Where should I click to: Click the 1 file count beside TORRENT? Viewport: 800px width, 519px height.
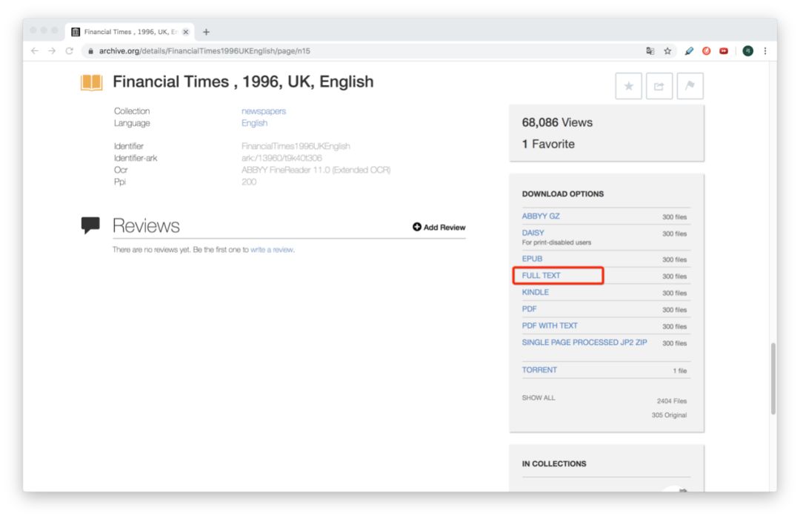(x=679, y=371)
